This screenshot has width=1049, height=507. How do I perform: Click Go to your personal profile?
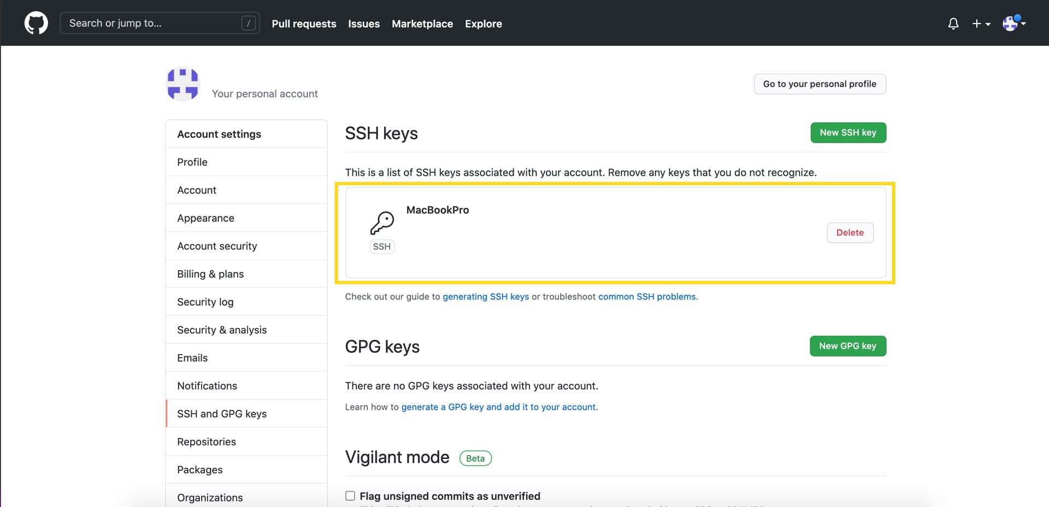point(820,84)
